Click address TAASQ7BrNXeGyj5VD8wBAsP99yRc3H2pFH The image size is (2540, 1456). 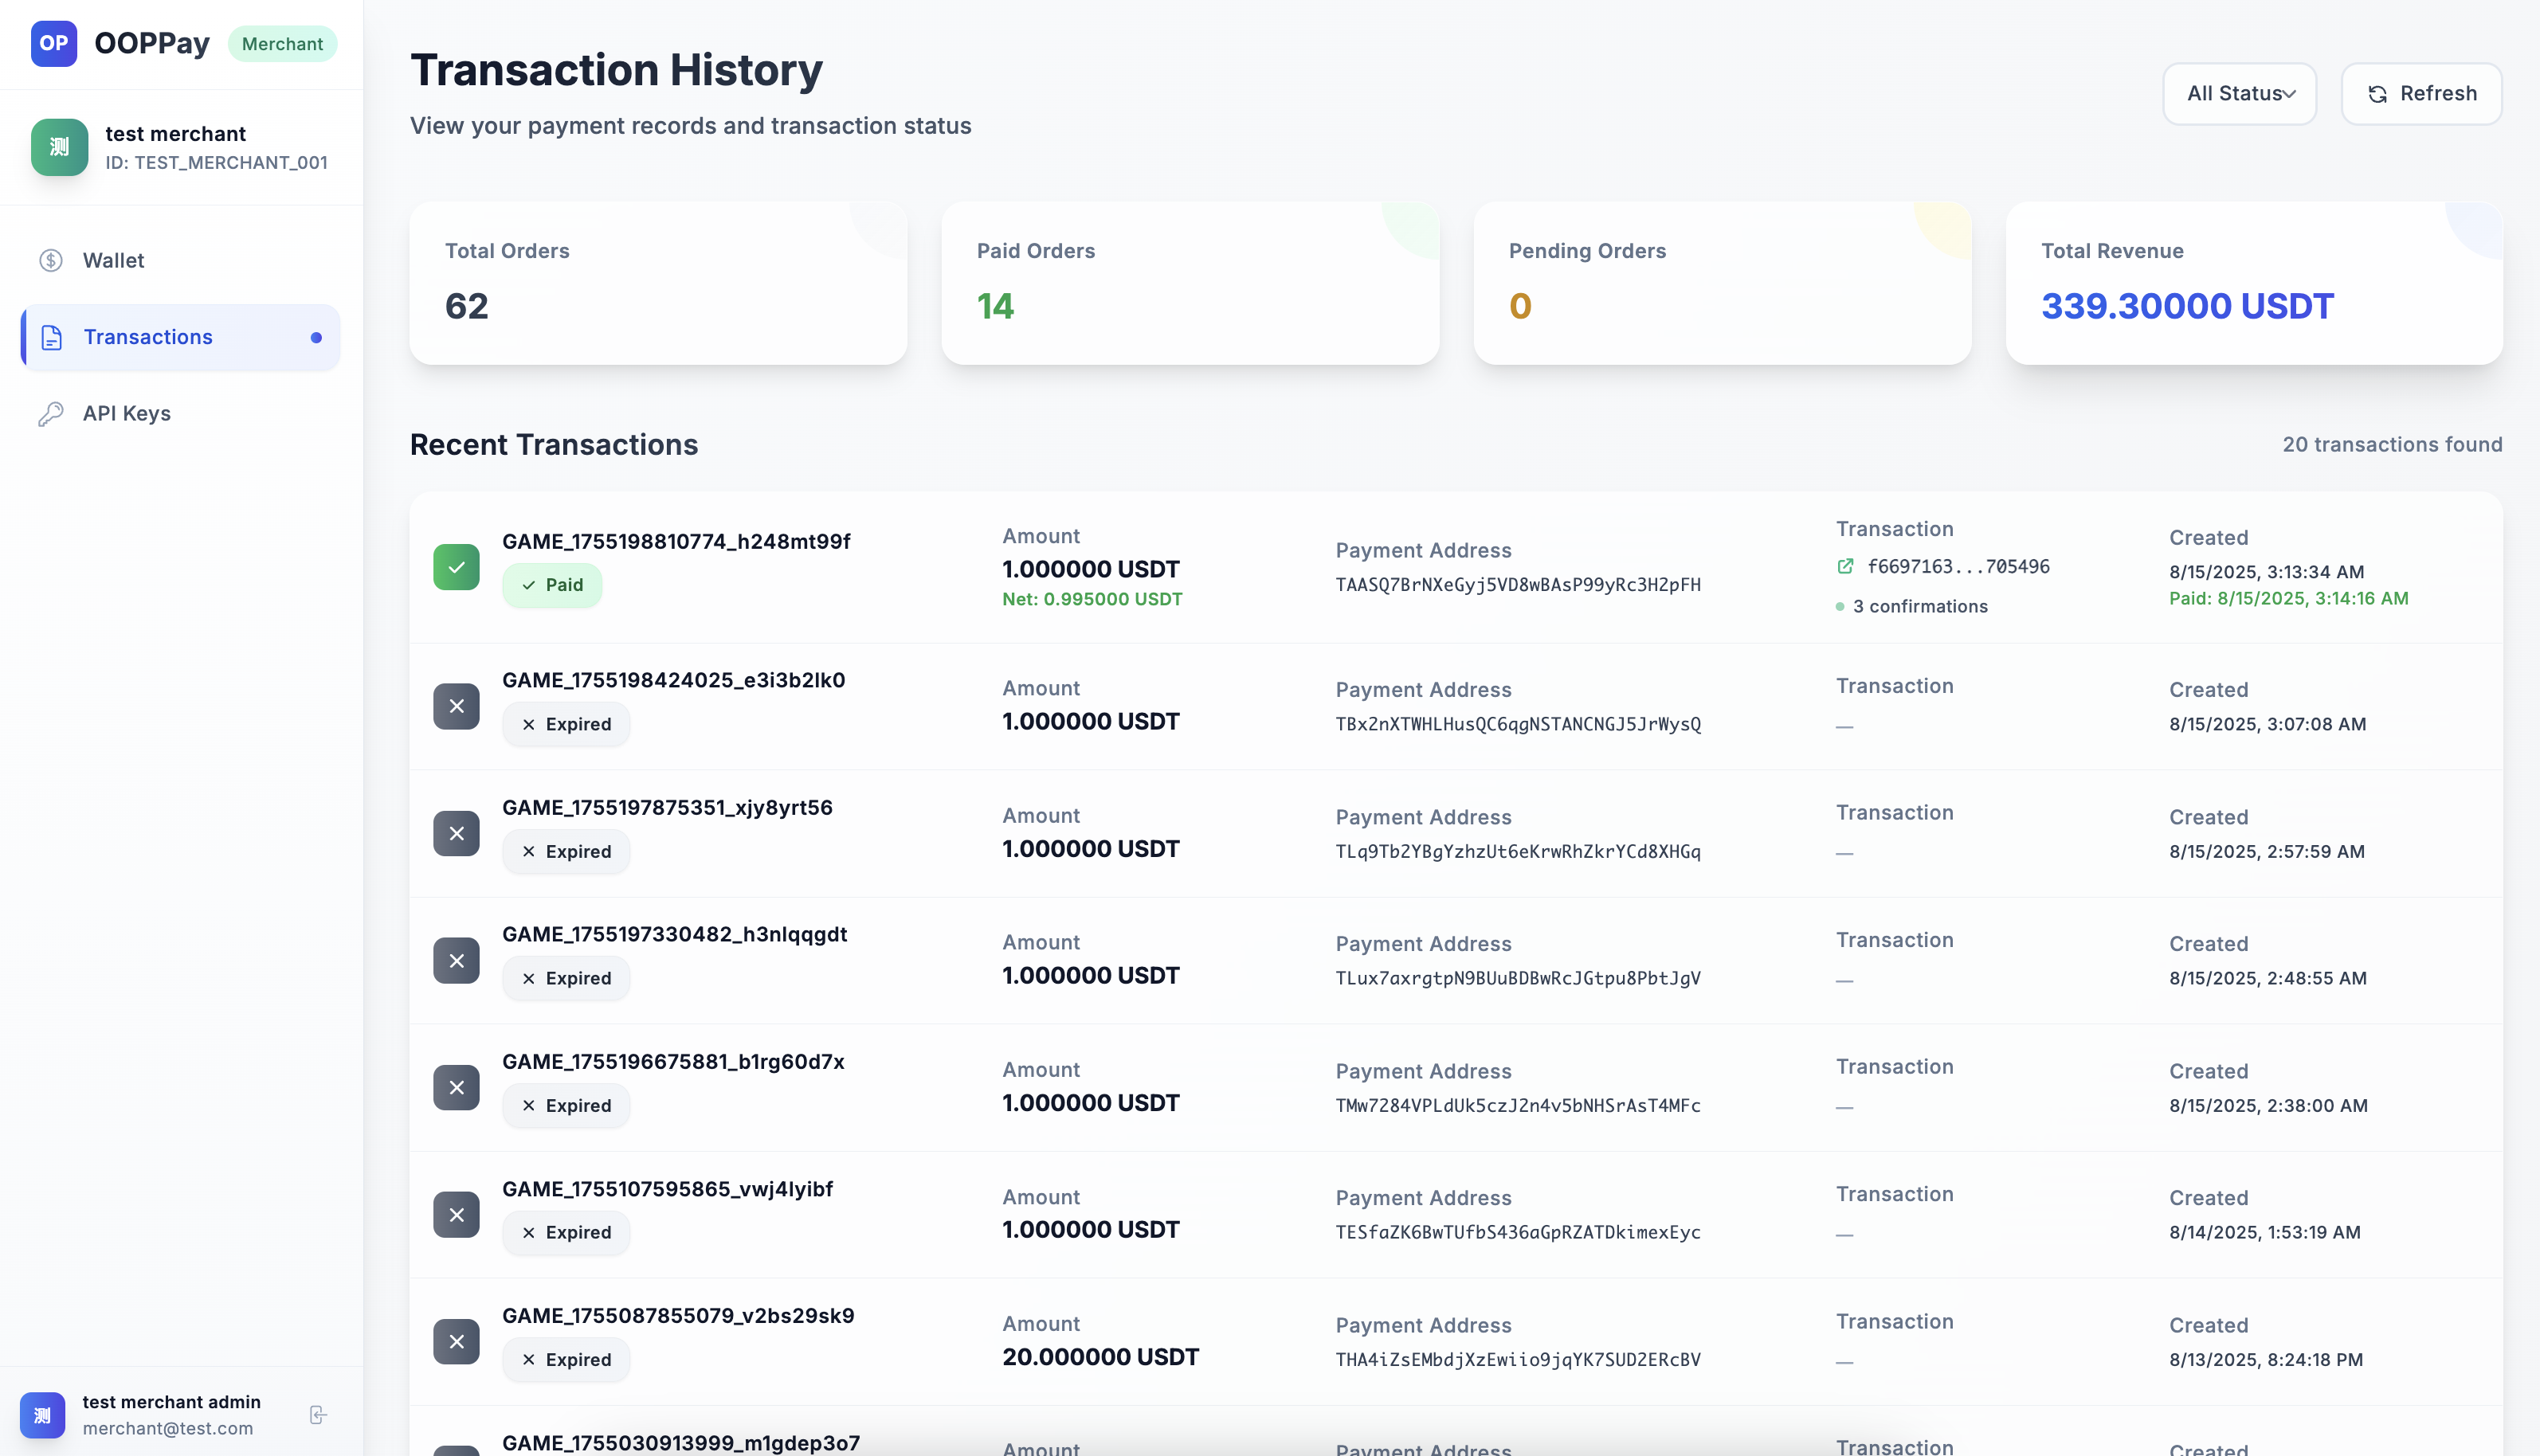pos(1518,585)
